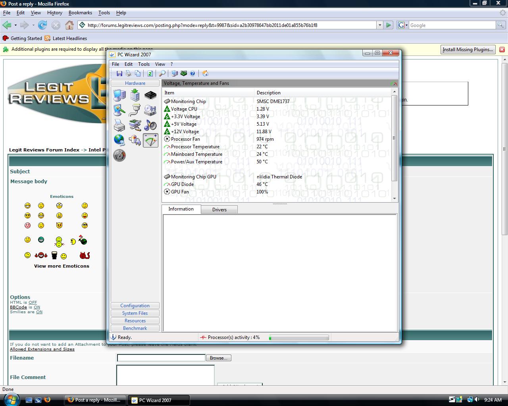This screenshot has height=406, width=508.
Task: Click the Home icon in PC Wizard toolbar
Action: 205,73
